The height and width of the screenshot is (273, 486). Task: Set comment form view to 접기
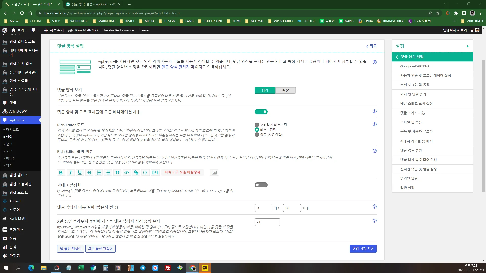(x=265, y=90)
